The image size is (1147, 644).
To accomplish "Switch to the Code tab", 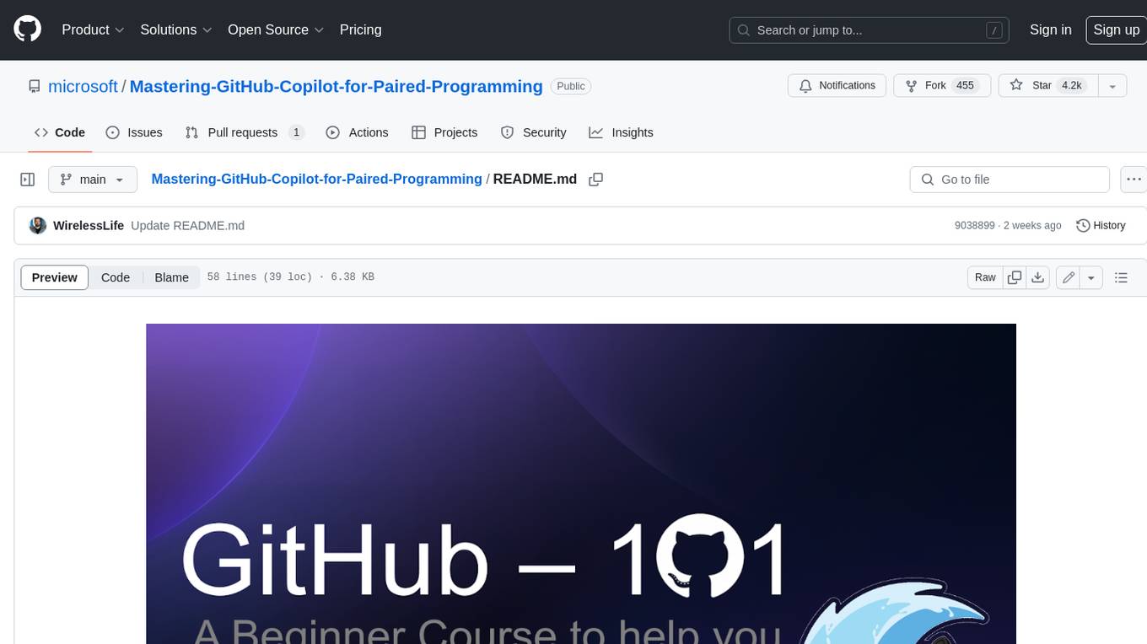I will 59,132.
